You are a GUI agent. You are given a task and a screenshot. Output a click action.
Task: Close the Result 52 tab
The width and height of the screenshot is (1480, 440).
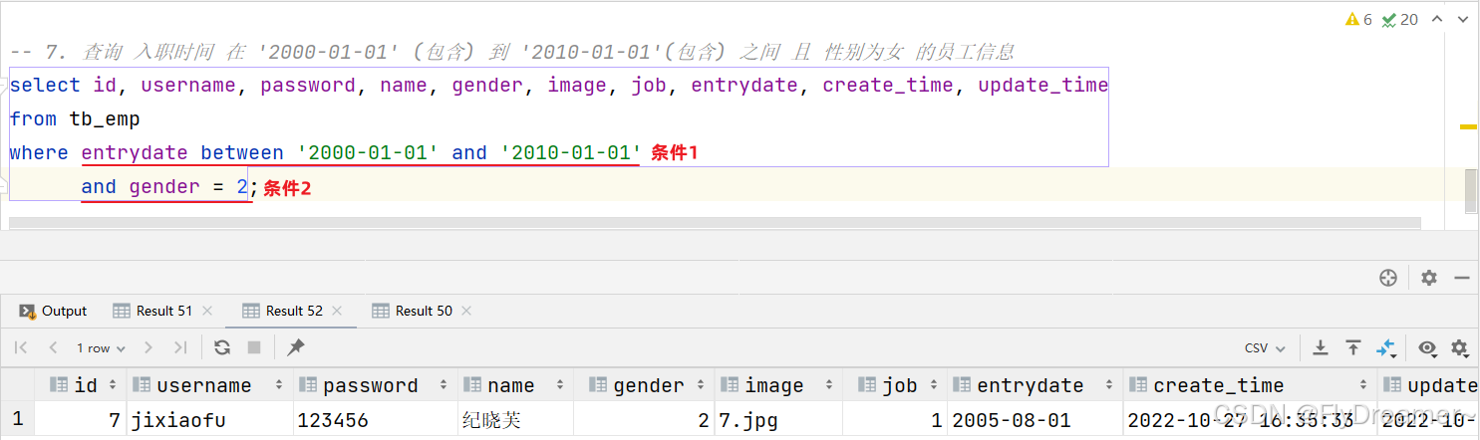pos(337,311)
